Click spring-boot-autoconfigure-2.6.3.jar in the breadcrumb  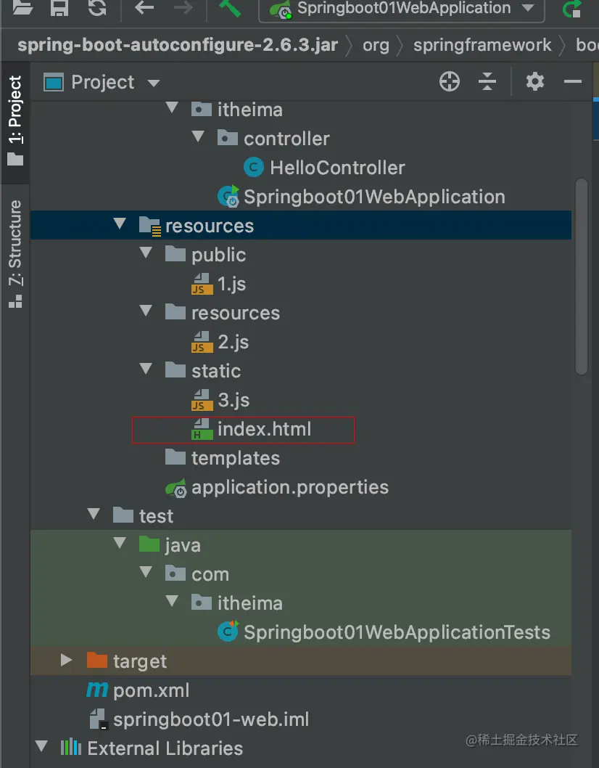(178, 45)
